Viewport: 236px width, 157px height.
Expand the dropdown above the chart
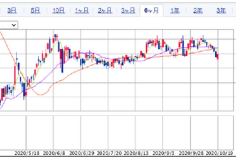click(x=9, y=25)
